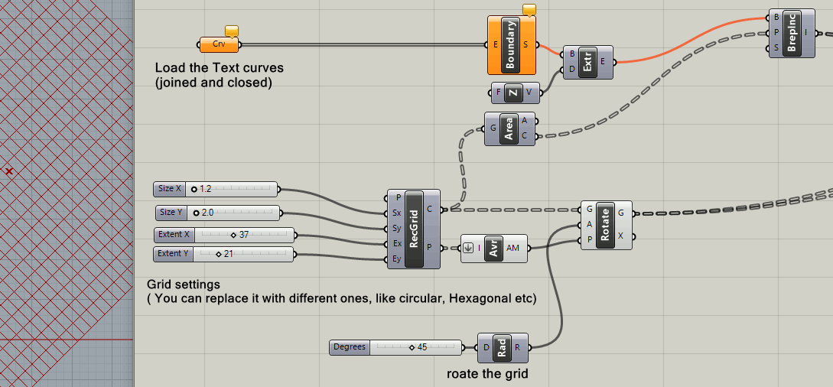This screenshot has width=833, height=387.
Task: Click the C output of RecGrid
Action: (x=430, y=209)
